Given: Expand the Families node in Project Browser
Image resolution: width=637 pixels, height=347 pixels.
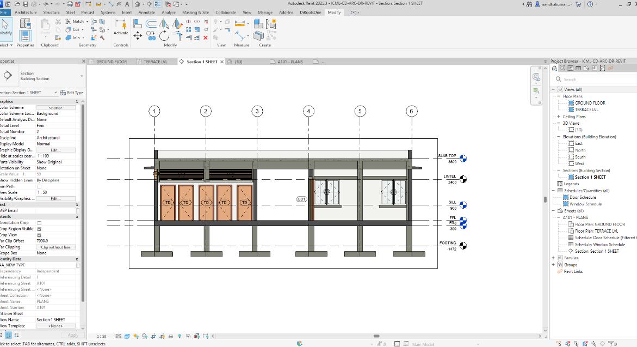Looking at the screenshot, I should point(554,258).
